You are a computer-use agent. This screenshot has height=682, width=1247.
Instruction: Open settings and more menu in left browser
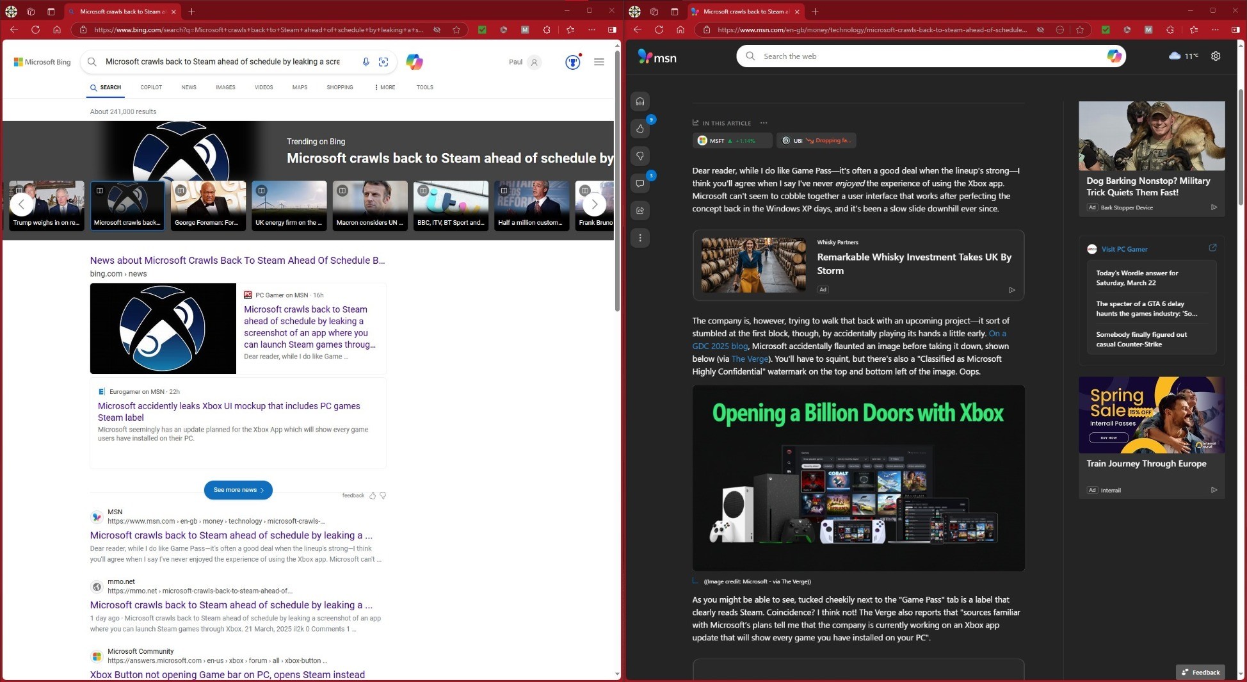[x=591, y=29]
